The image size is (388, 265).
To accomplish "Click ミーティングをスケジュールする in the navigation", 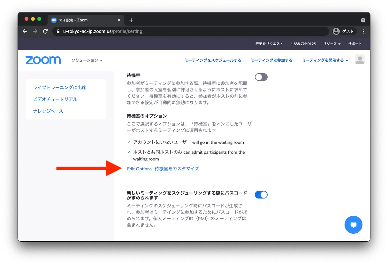I will 213,60.
